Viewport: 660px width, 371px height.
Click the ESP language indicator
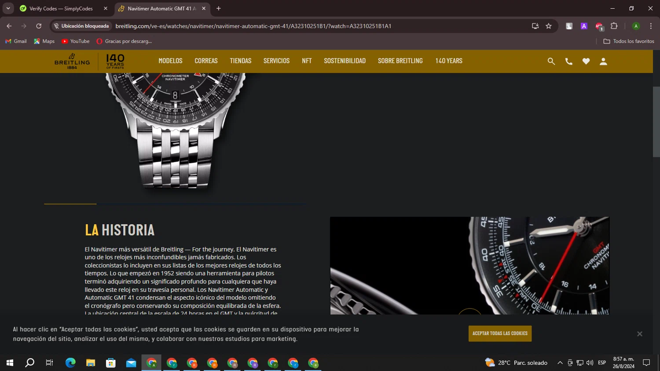(x=602, y=363)
